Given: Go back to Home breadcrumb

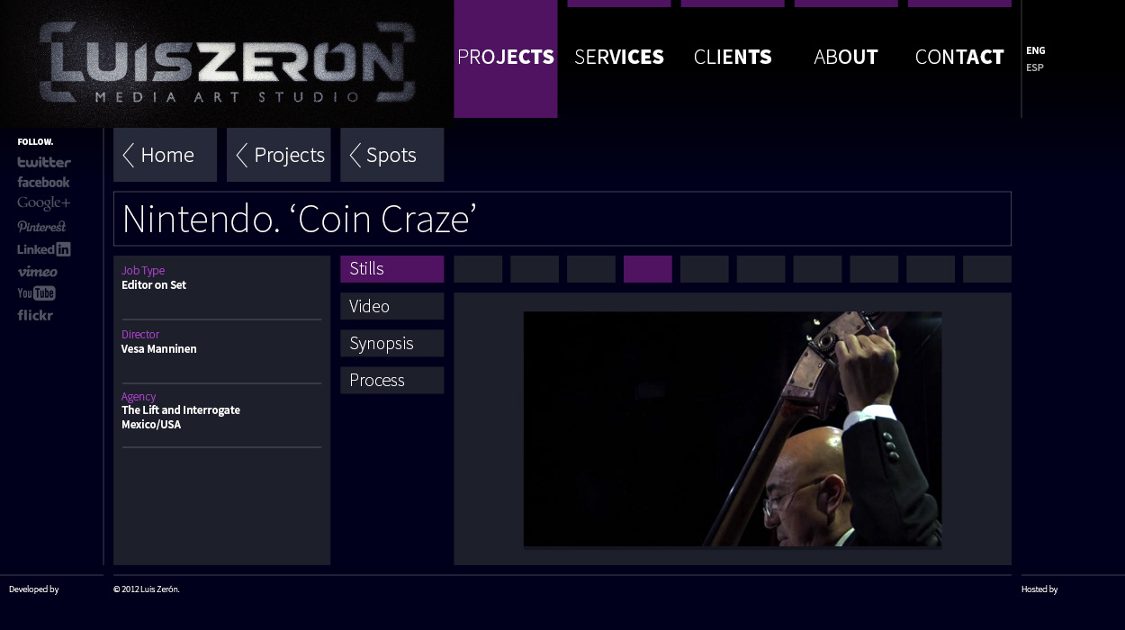Looking at the screenshot, I should pos(165,155).
